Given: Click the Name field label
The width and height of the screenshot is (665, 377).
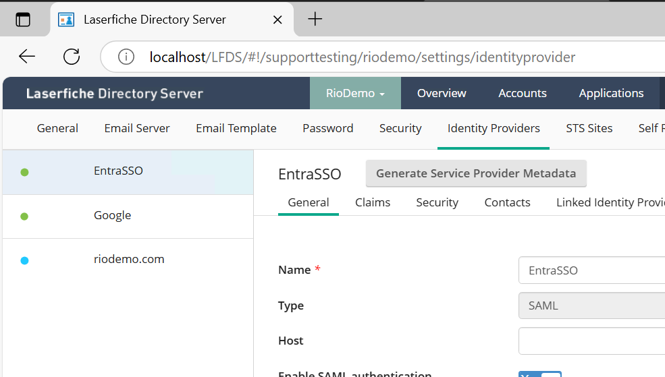Looking at the screenshot, I should [294, 270].
